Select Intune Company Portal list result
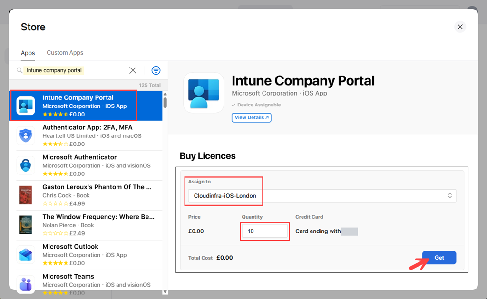The width and height of the screenshot is (487, 299). pos(86,106)
